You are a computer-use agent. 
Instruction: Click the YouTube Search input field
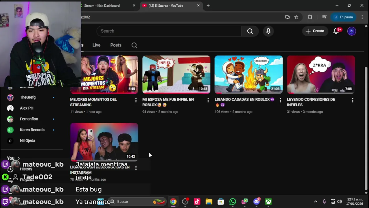pos(169,31)
